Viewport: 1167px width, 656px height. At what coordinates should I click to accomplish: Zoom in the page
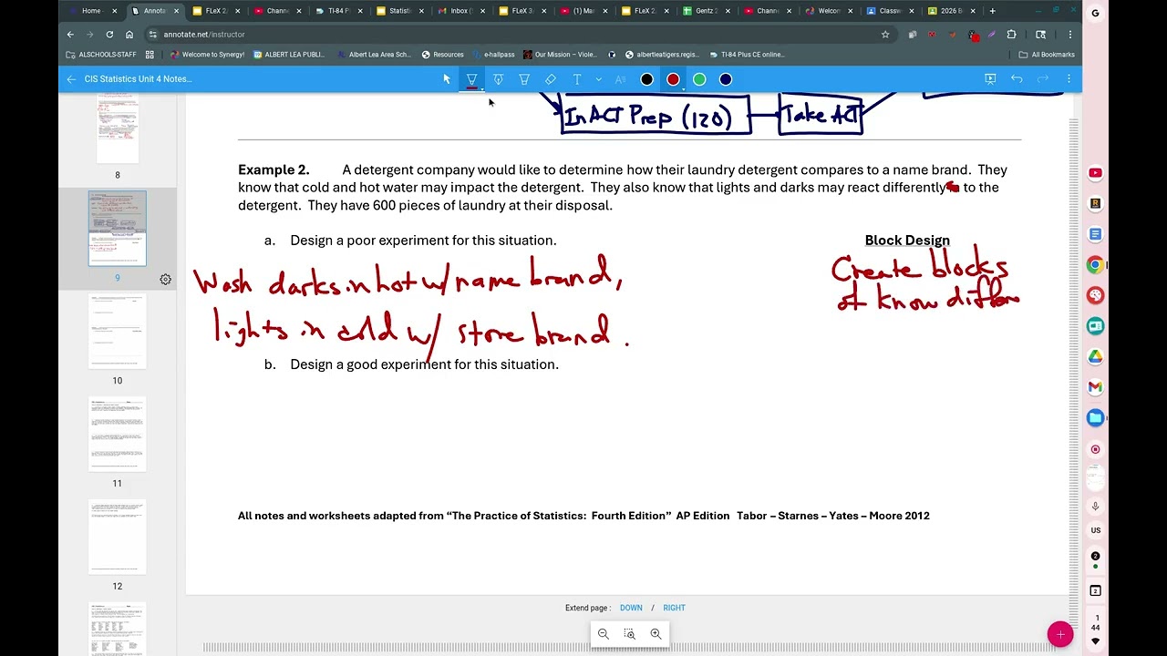tap(656, 634)
